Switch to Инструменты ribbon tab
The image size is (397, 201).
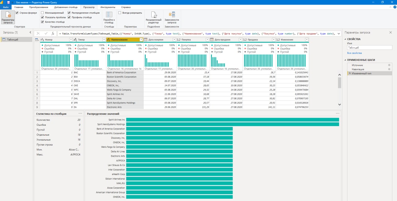[x=108, y=7]
